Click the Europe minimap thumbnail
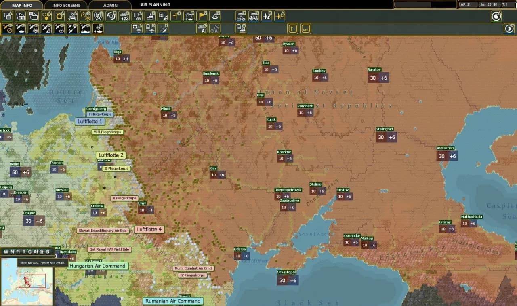The height and width of the screenshot is (306, 517). pyautogui.click(x=27, y=282)
